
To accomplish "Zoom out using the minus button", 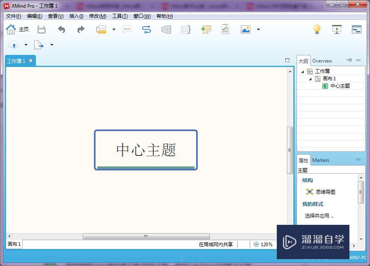I will 256,244.
